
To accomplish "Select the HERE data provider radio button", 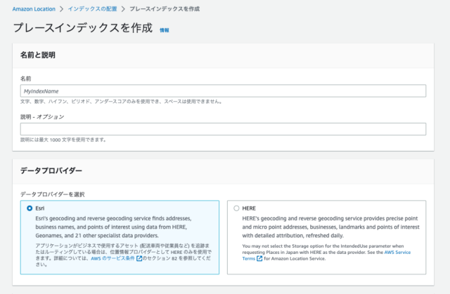I will (x=236, y=208).
